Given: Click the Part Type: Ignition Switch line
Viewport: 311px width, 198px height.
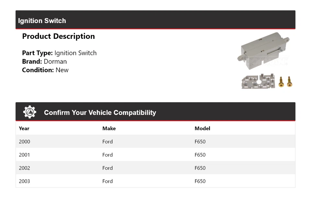Looking at the screenshot, I should pos(59,53).
